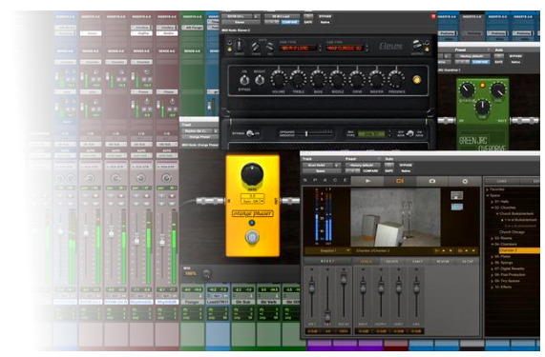Open the playback tab icon in Space
545x357 pixels.
coord(367,181)
